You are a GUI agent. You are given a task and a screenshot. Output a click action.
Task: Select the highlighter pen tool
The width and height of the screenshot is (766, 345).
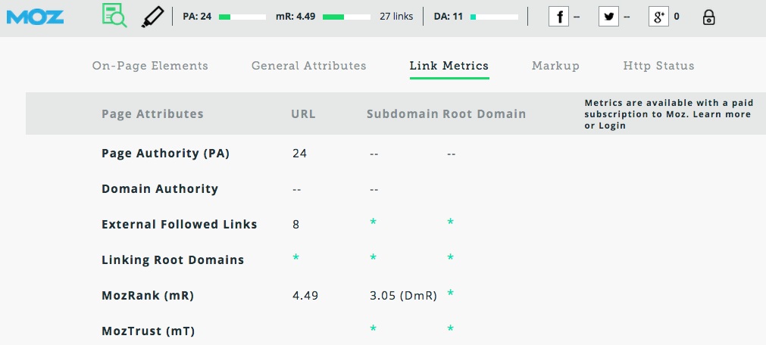coord(152,17)
